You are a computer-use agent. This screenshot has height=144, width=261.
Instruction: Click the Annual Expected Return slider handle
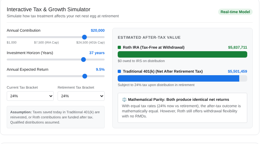(x=85, y=76)
